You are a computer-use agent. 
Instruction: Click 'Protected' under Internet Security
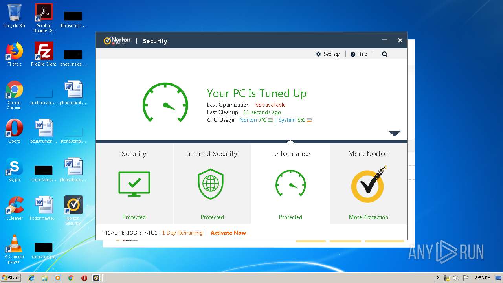[x=212, y=217]
